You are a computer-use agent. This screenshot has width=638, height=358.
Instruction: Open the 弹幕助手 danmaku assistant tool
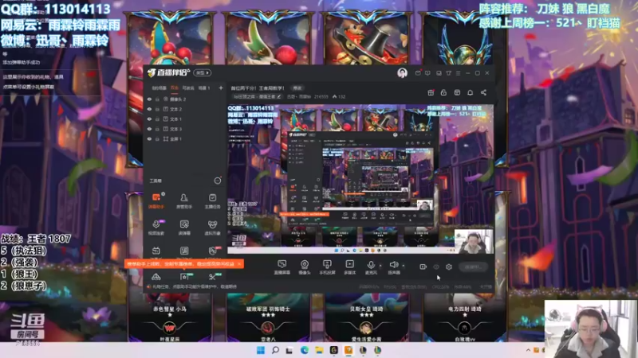(156, 200)
